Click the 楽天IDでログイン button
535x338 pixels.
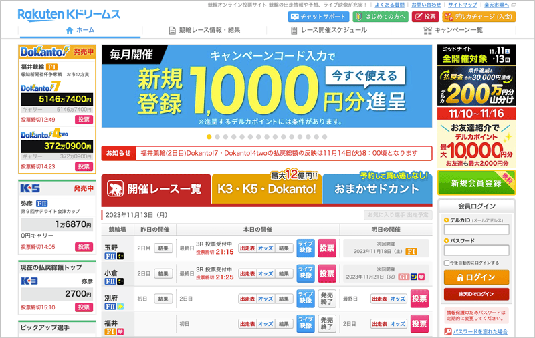point(477,294)
